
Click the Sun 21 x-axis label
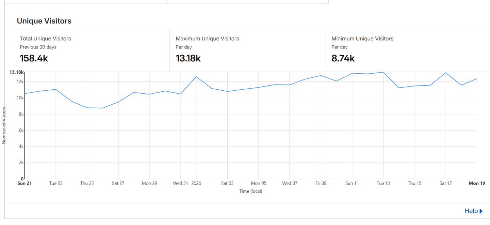[x=24, y=183]
